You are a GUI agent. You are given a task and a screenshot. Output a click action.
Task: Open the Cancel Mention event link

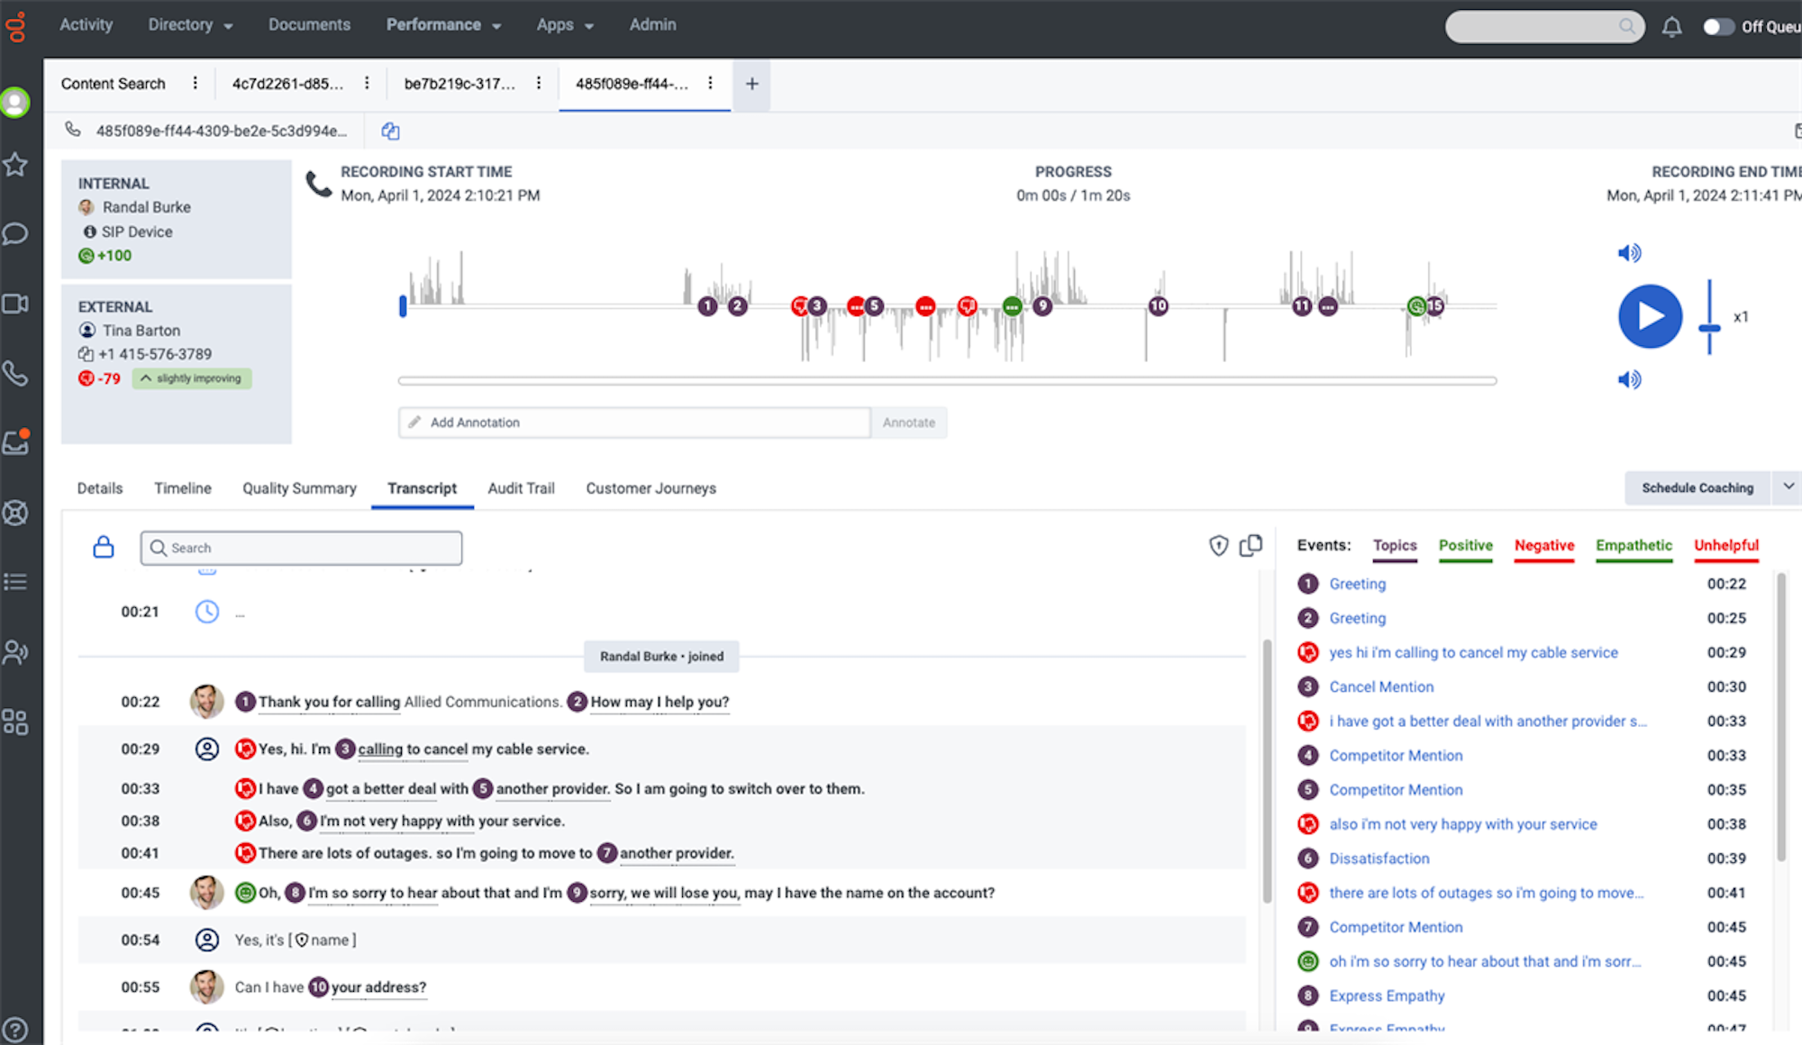point(1381,687)
